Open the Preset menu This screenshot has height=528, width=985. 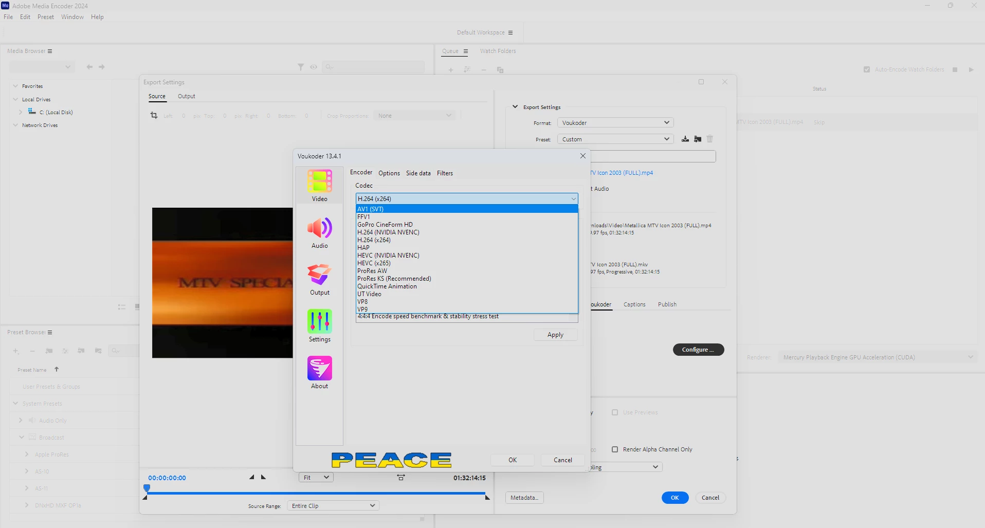pos(46,17)
